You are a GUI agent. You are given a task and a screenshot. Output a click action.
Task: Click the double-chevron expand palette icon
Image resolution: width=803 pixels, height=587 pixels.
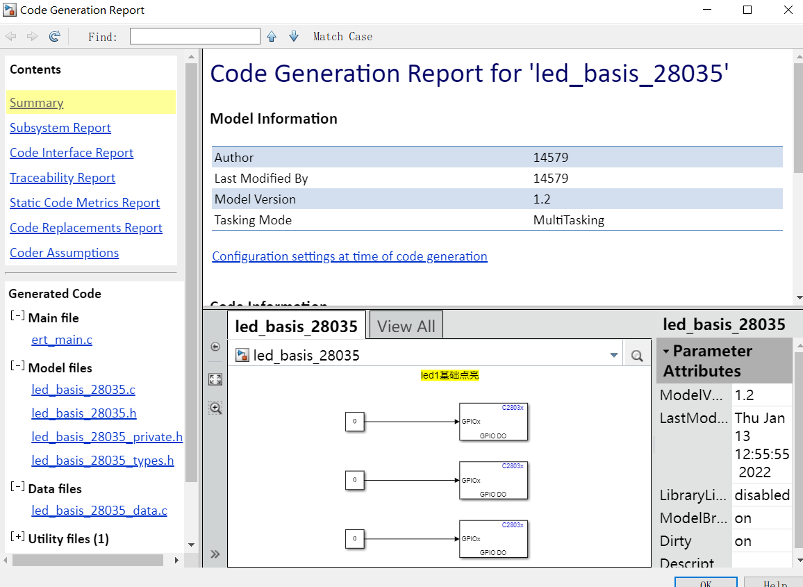coord(215,554)
